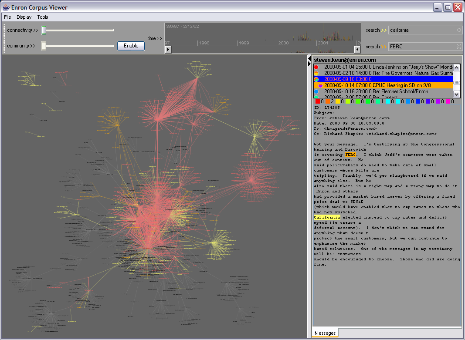Click the connectivity >> label
465x340 pixels.
click(x=23, y=30)
